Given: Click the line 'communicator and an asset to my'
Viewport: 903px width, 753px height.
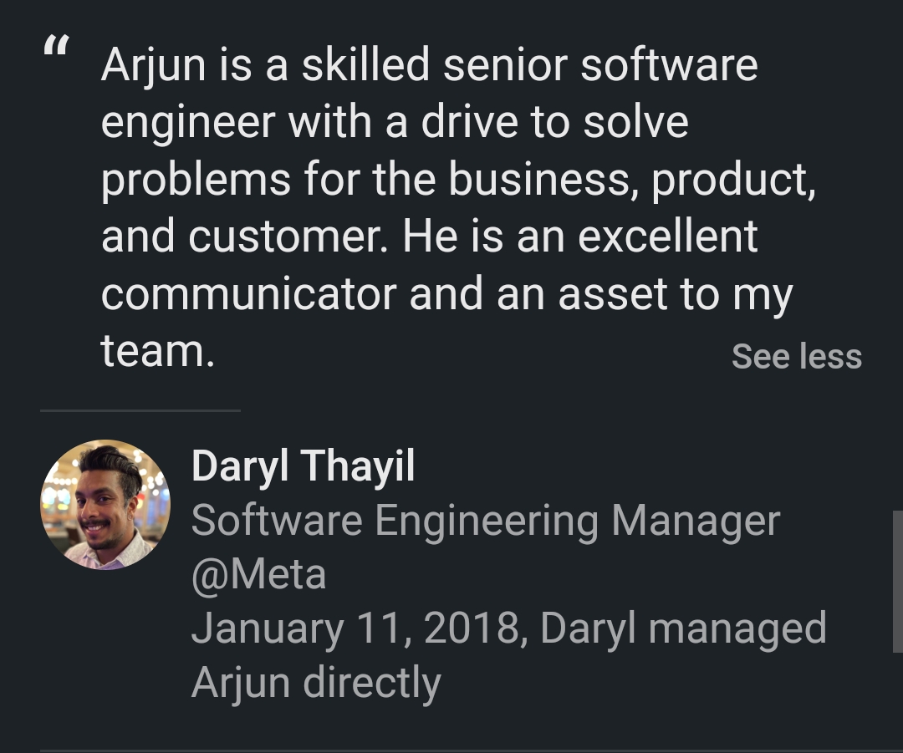Looking at the screenshot, I should pyautogui.click(x=446, y=294).
